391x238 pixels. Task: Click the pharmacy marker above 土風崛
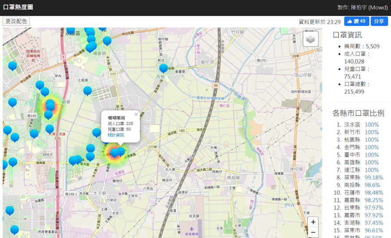(x=87, y=91)
